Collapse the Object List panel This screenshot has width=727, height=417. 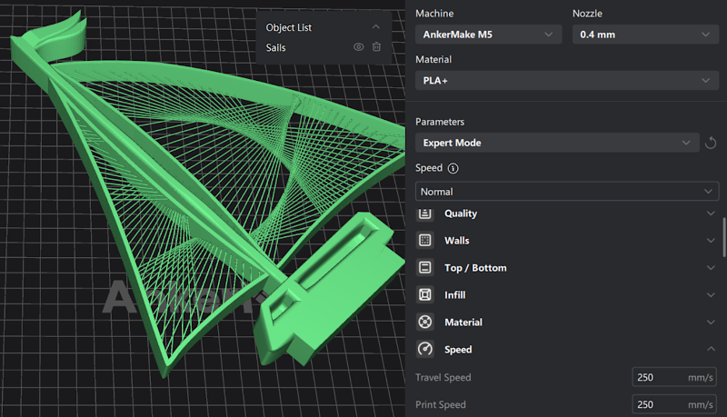click(x=376, y=27)
